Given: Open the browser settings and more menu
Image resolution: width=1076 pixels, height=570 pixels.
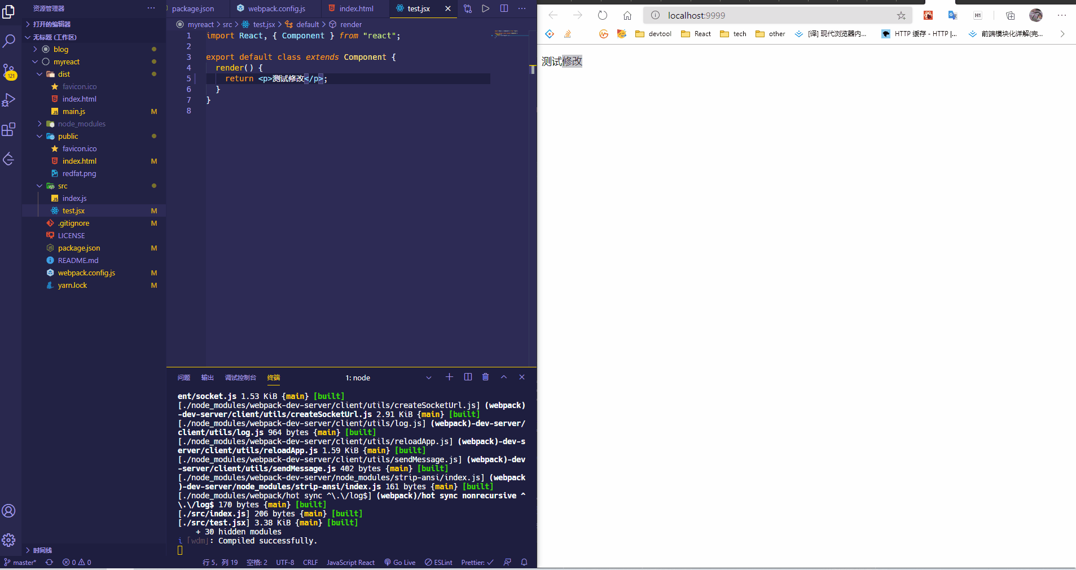Looking at the screenshot, I should tap(1062, 15).
